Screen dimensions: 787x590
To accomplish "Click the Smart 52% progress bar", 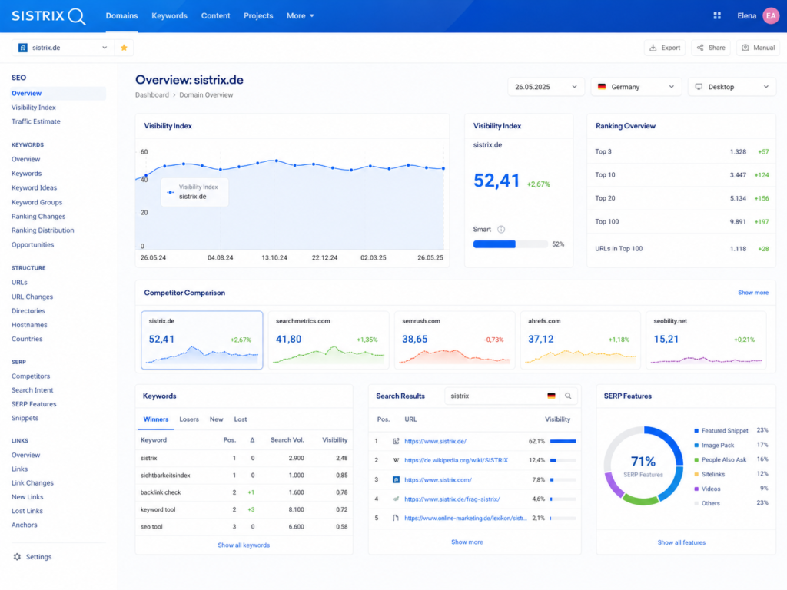I will pos(510,244).
